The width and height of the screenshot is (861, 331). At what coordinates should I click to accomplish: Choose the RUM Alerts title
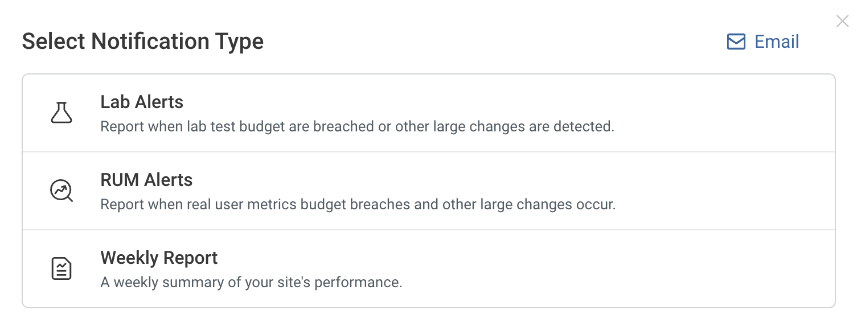146,180
